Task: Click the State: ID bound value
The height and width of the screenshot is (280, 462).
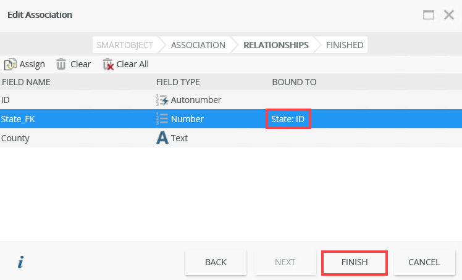Action: (288, 119)
